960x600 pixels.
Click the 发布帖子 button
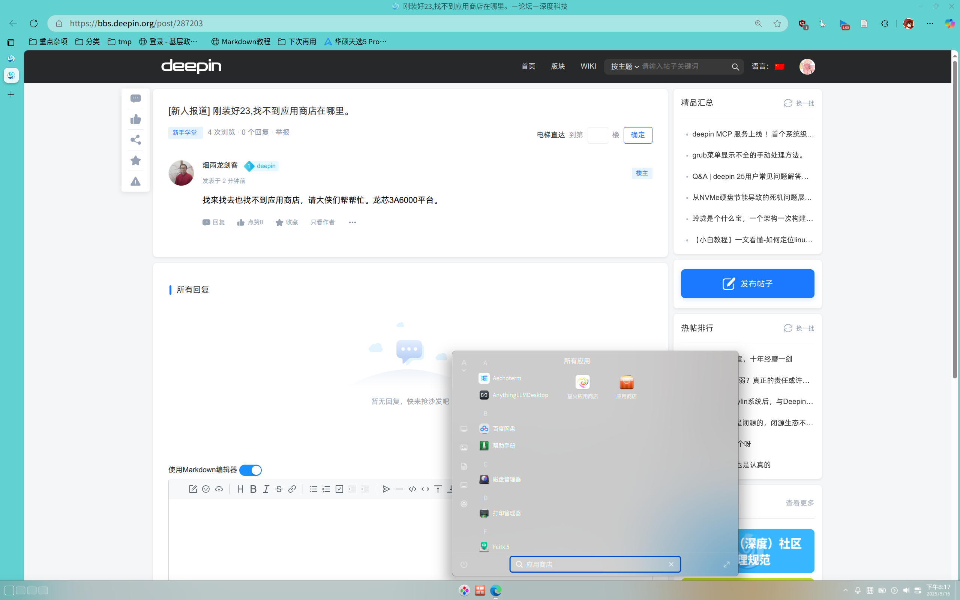(x=747, y=284)
